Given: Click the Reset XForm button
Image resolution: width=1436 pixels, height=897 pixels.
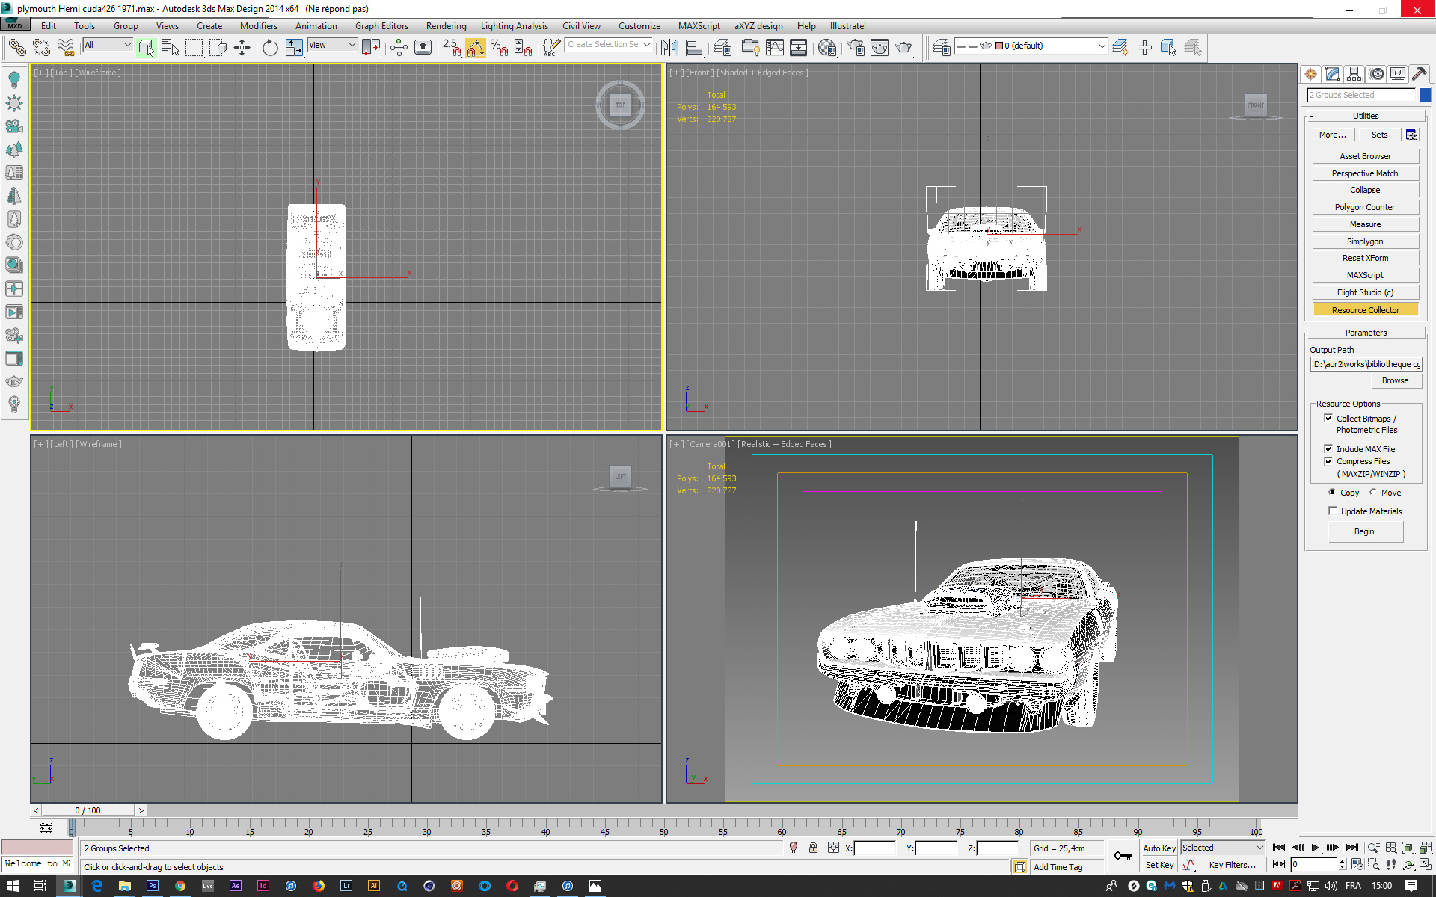Looking at the screenshot, I should click(x=1366, y=258).
